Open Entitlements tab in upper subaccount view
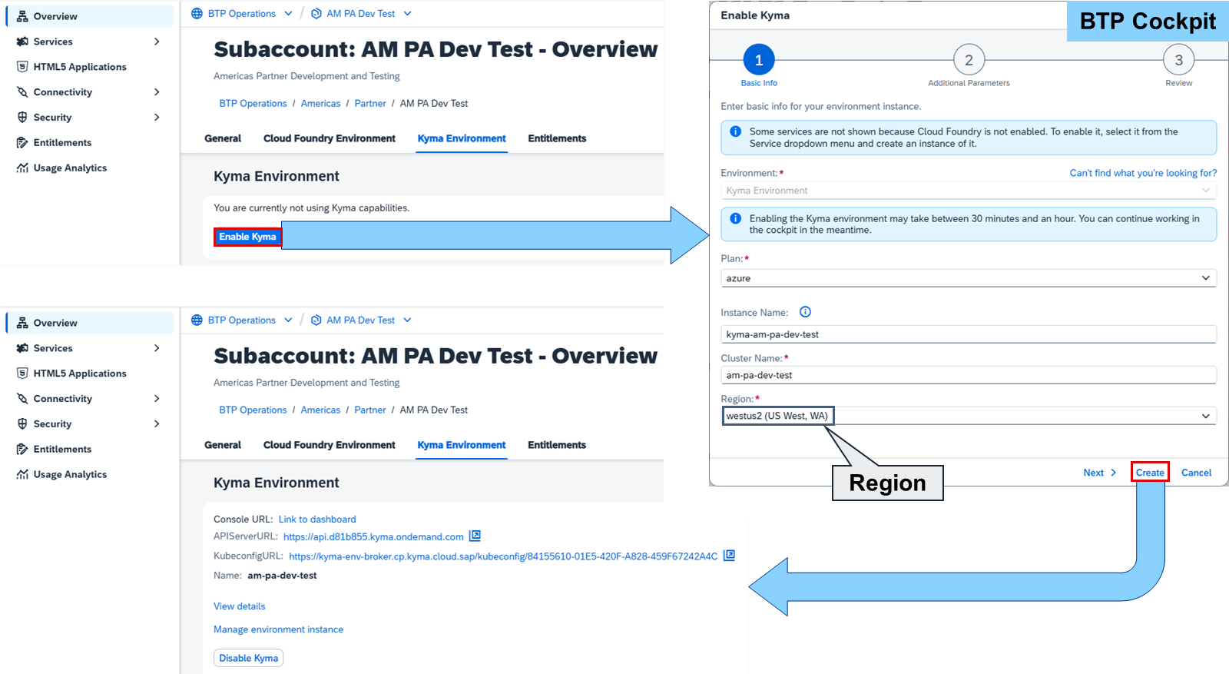This screenshot has width=1229, height=674. (557, 138)
